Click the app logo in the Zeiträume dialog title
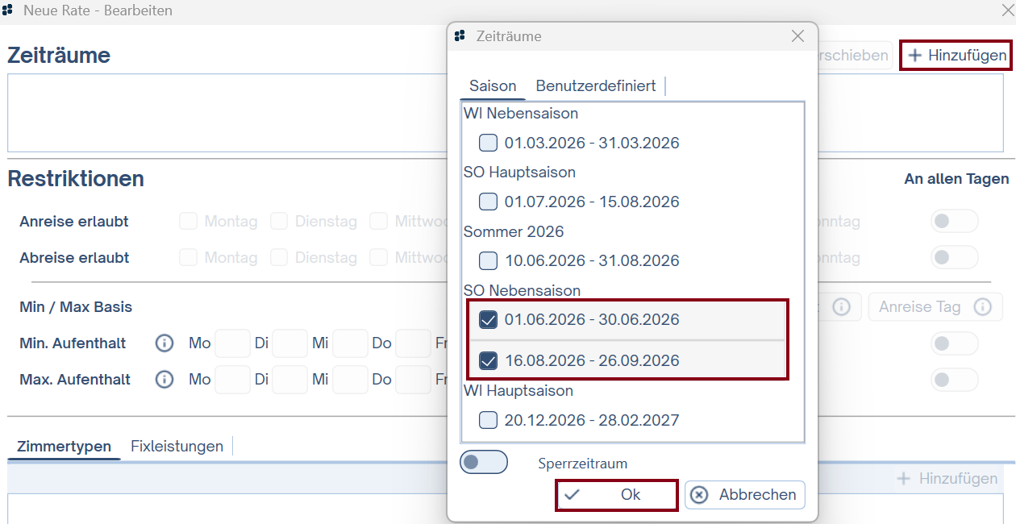Image resolution: width=1016 pixels, height=524 pixels. click(460, 36)
